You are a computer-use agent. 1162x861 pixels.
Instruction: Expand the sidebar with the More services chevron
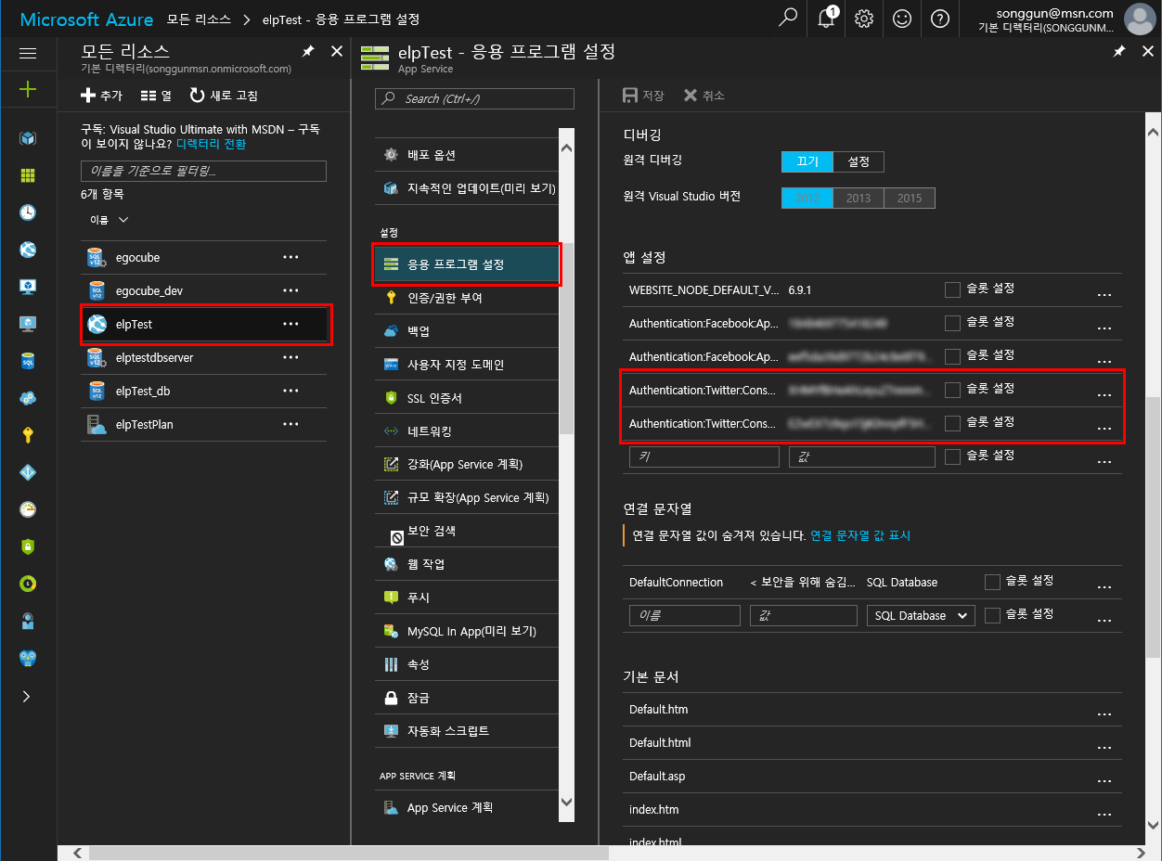tap(27, 696)
